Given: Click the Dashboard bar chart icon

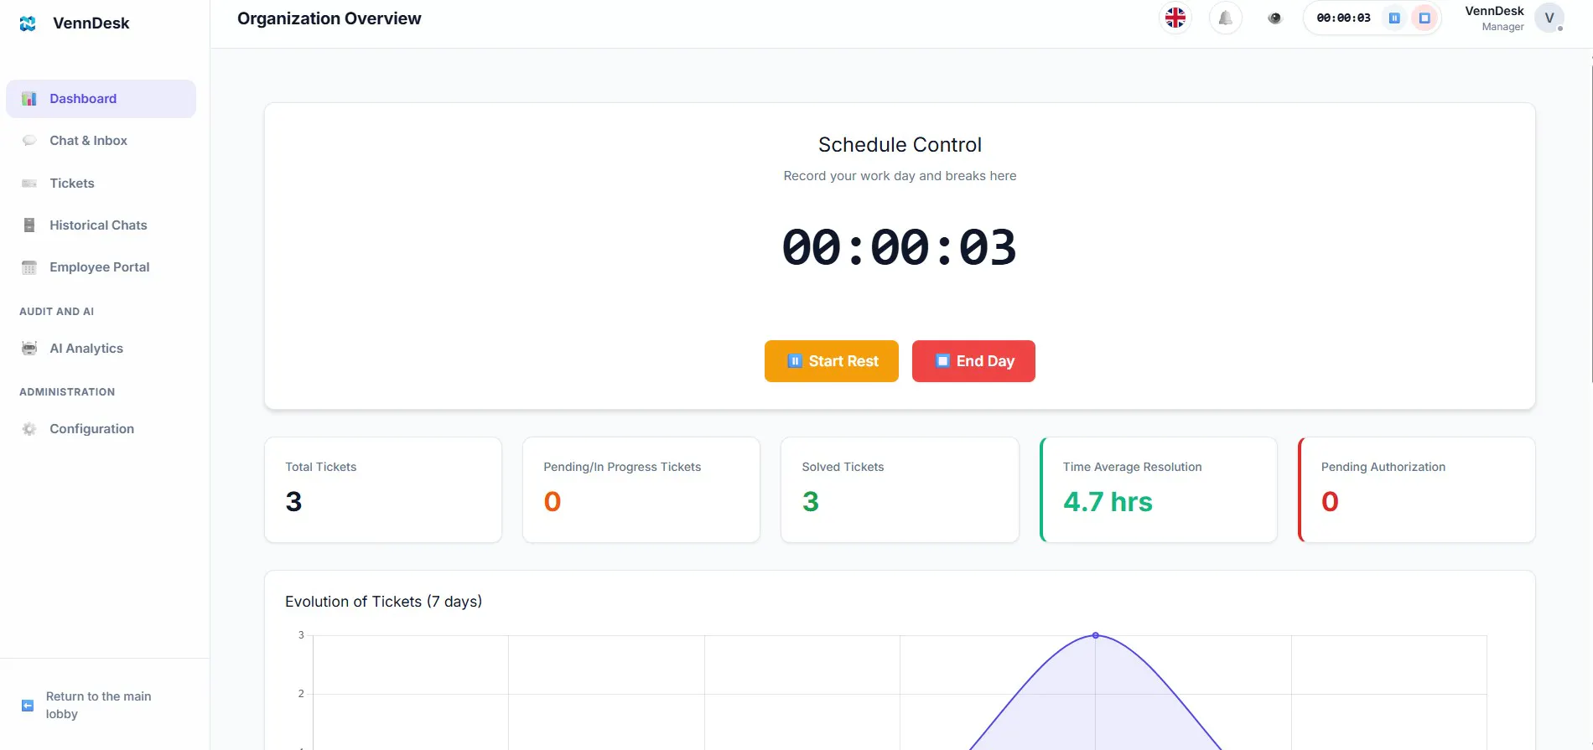Looking at the screenshot, I should [x=29, y=99].
